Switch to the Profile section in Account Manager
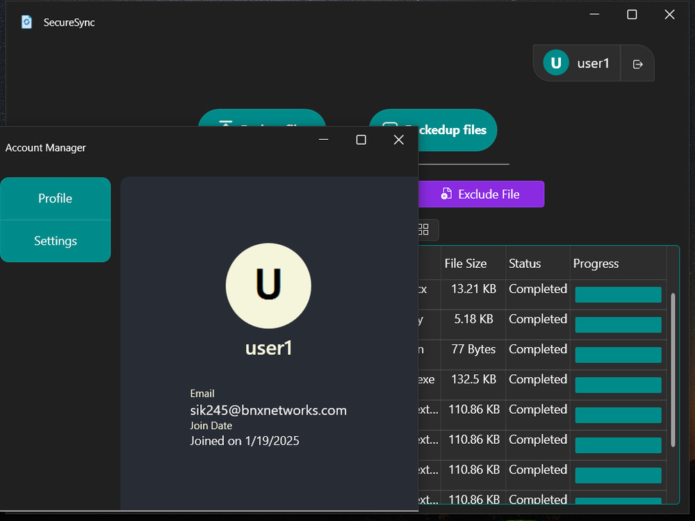Viewport: 695px width, 521px height. (55, 198)
